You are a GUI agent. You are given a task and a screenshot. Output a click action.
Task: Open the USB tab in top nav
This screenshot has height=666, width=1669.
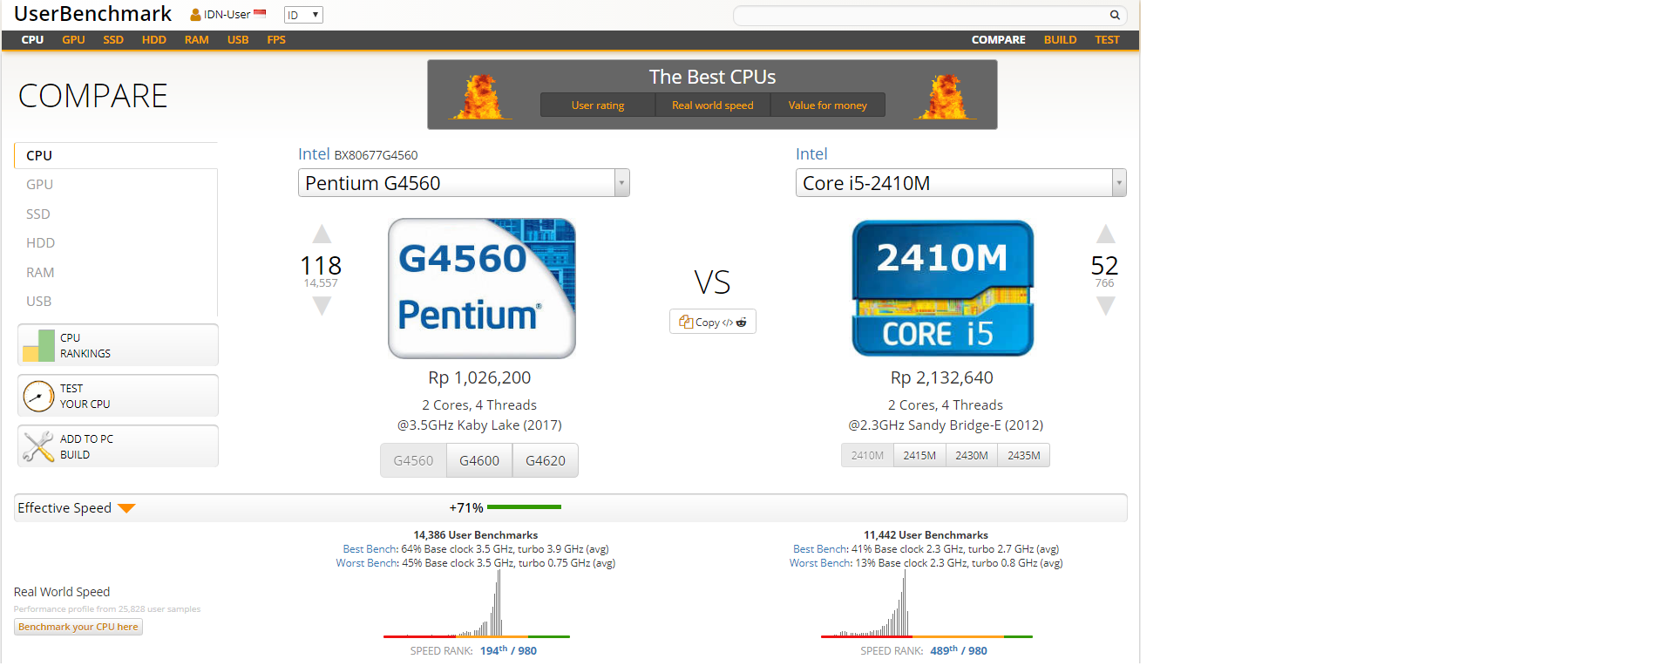tap(238, 40)
